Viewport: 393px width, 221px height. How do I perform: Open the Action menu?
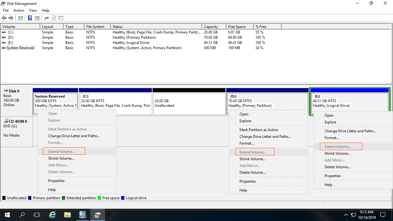pos(19,10)
